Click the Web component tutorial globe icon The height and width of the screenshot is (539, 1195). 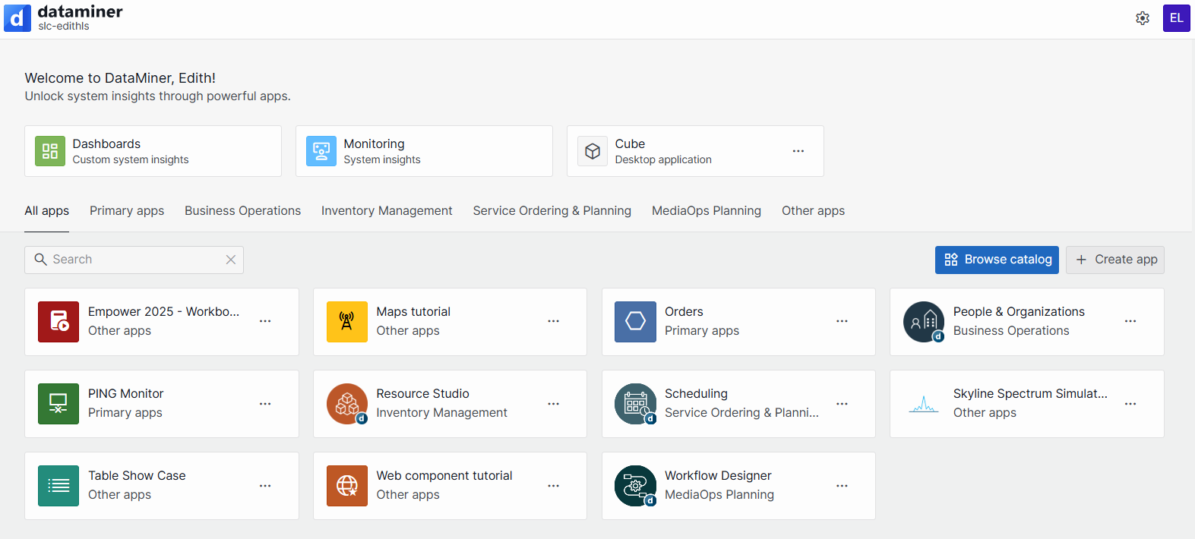coord(347,486)
